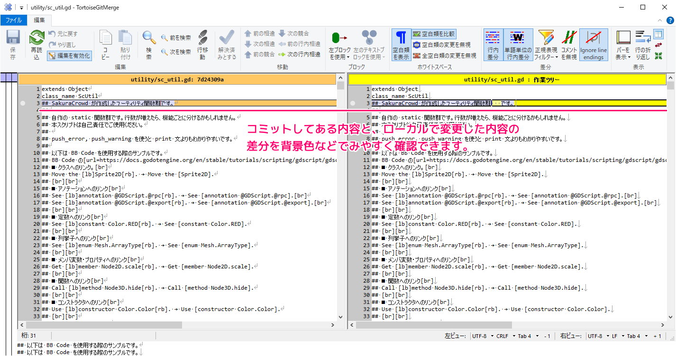Switch to the 編集 ribbon tab
This screenshot has height=356, width=676.
(x=39, y=20)
